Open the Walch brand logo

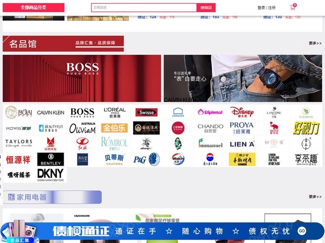[178, 159]
